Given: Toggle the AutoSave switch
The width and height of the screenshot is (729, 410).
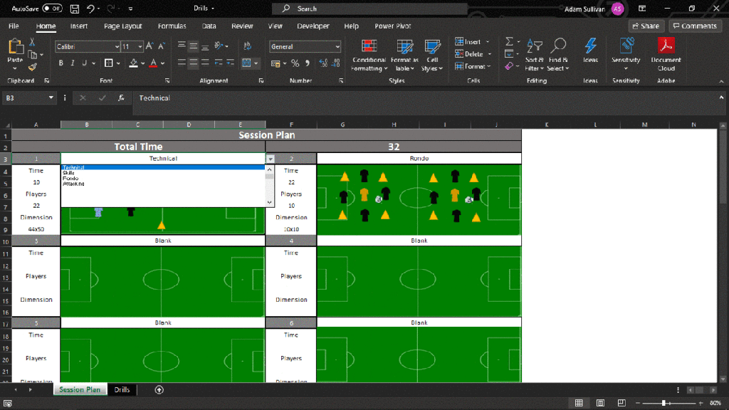Looking at the screenshot, I should [52, 9].
